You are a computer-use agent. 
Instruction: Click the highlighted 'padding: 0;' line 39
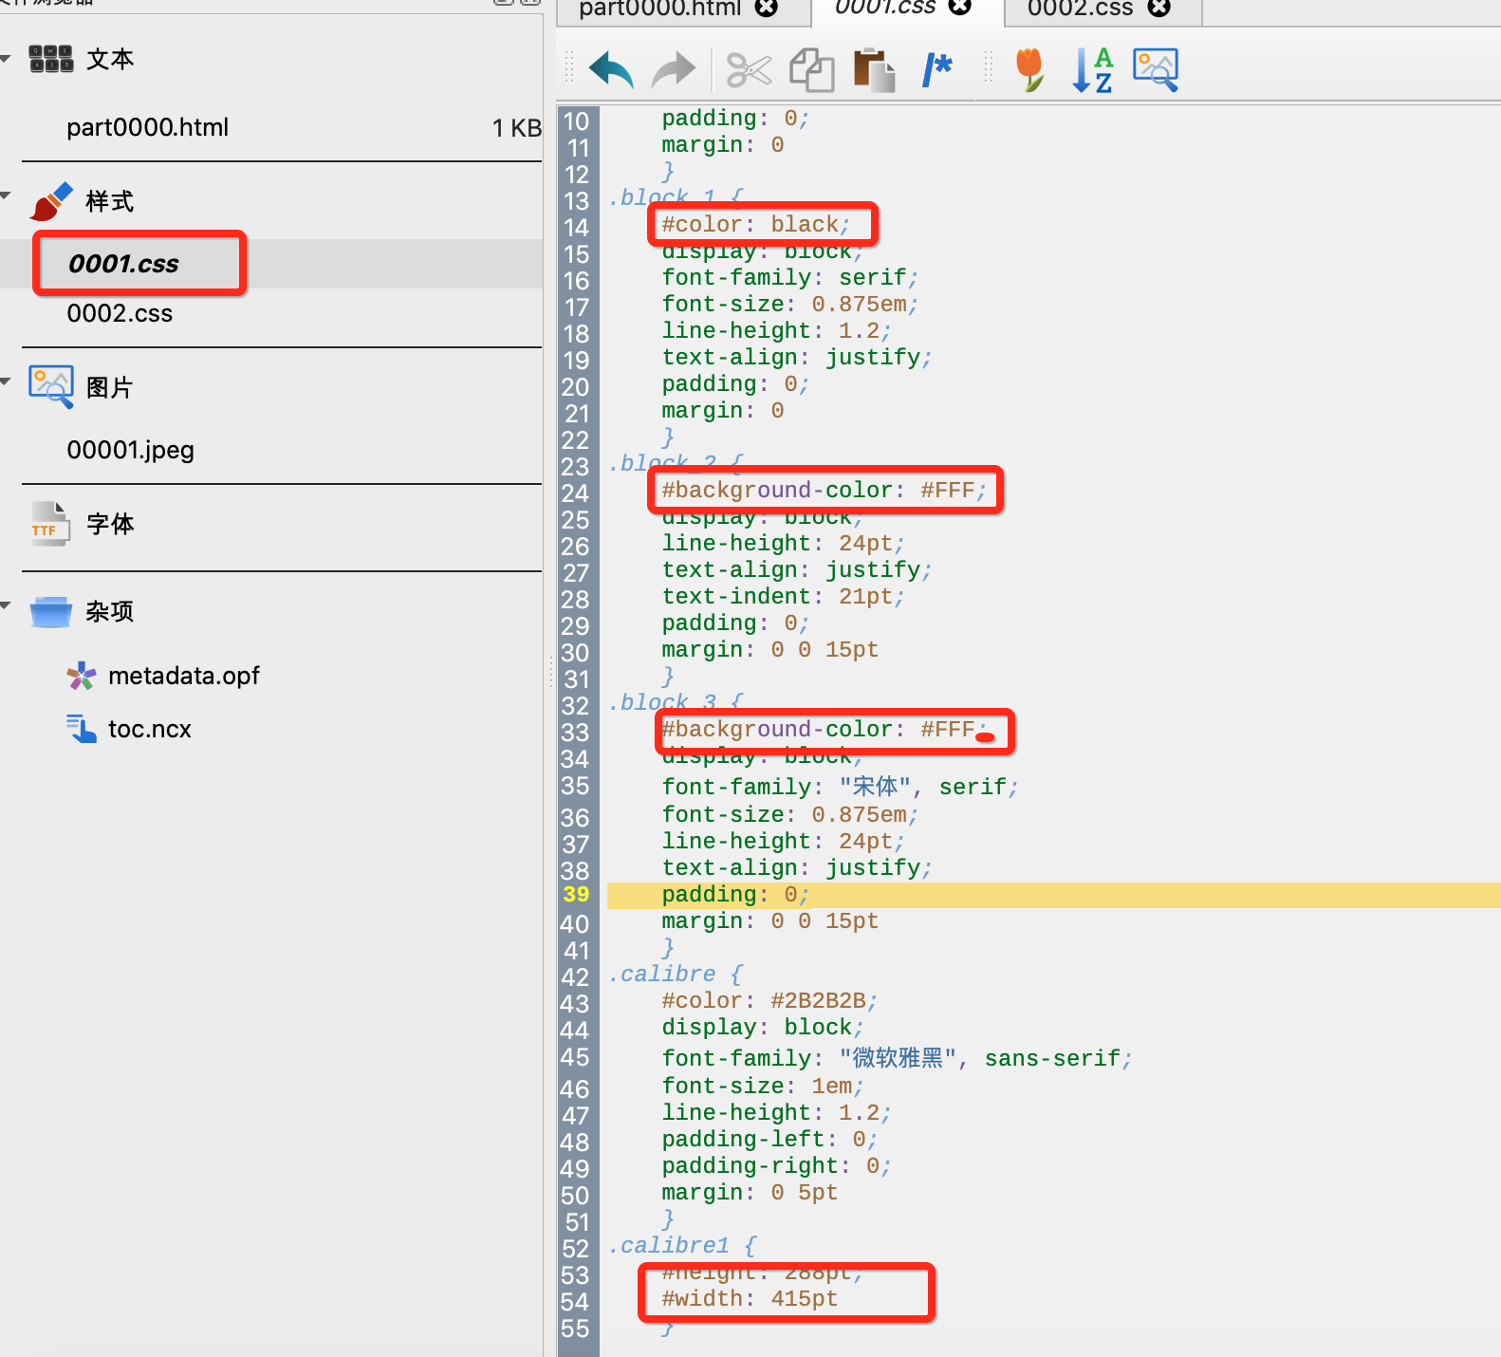click(x=734, y=895)
